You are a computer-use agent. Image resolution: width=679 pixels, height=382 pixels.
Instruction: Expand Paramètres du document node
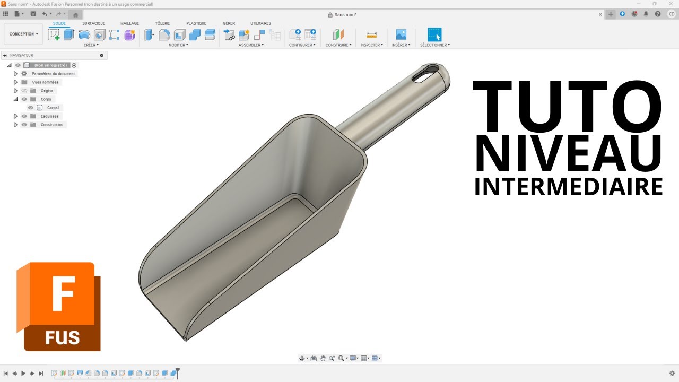(15, 74)
